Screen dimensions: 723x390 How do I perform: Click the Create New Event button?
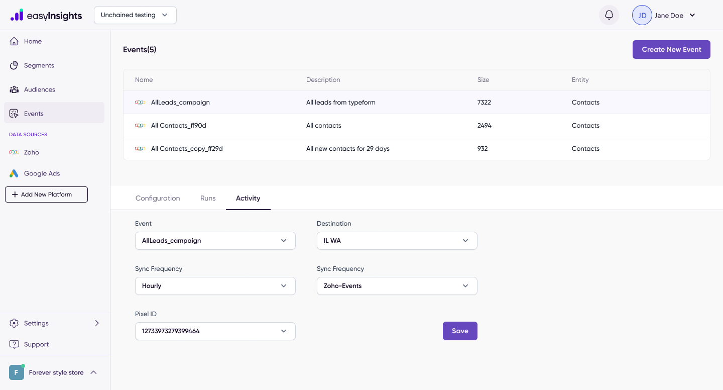click(671, 49)
